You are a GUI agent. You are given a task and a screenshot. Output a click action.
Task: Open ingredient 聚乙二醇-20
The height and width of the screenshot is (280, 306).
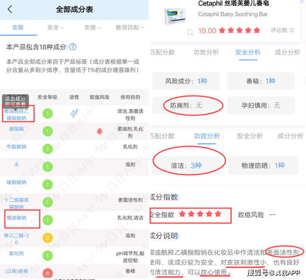(17, 239)
